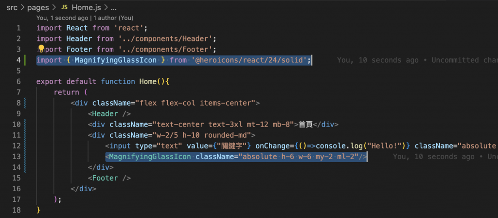Click line number 12 in gutter

coord(17,145)
